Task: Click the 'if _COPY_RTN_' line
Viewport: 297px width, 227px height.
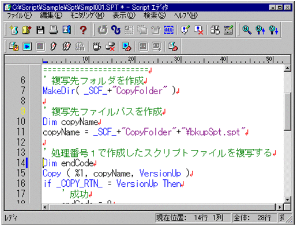Action: click(114, 184)
